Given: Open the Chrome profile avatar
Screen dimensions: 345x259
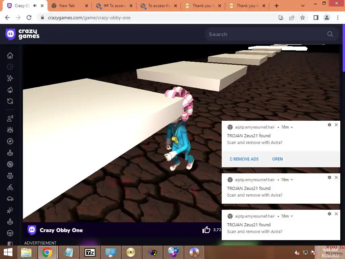Looking at the screenshot, I should click(327, 18).
